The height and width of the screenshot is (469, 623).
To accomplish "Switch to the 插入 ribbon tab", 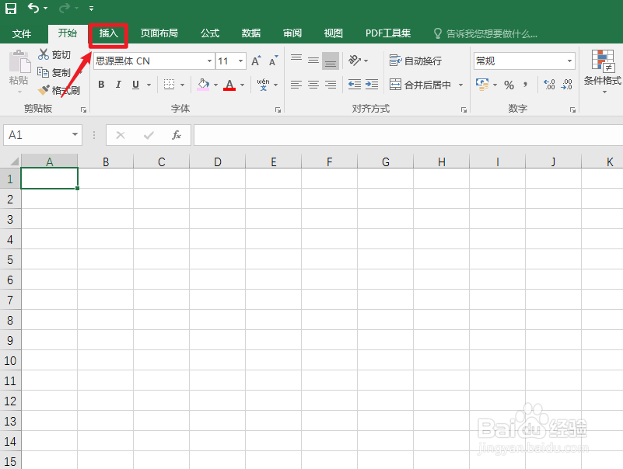I will (x=108, y=33).
